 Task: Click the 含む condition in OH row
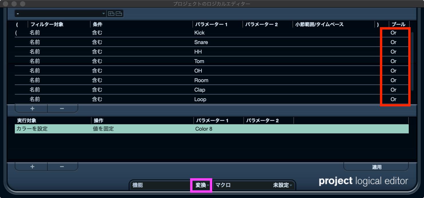pyautogui.click(x=97, y=70)
